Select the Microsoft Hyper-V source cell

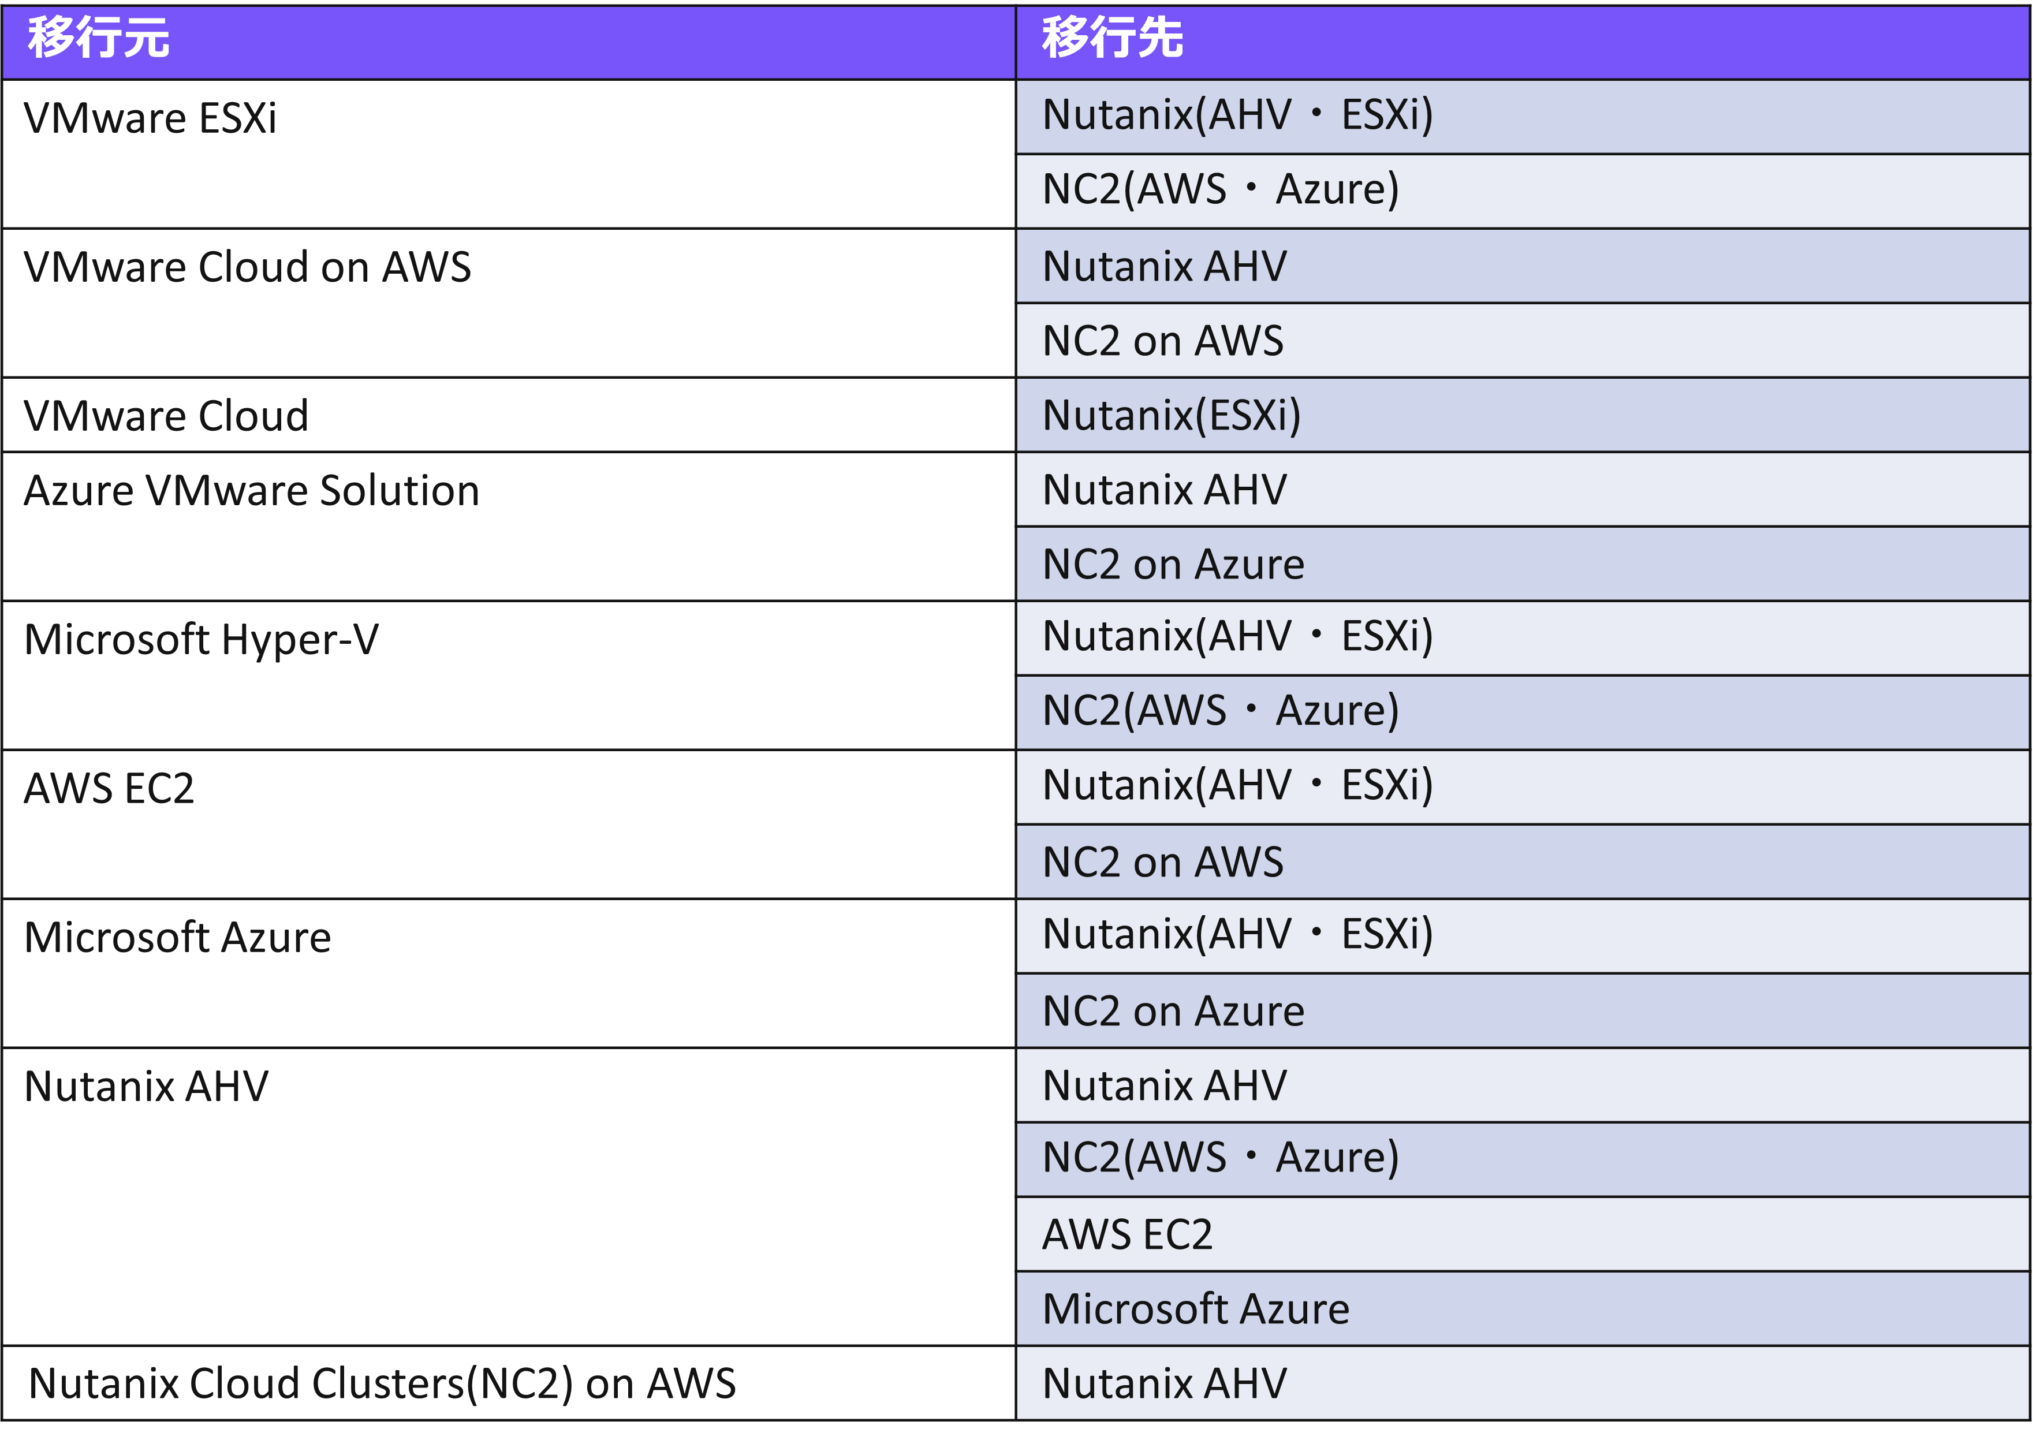tap(202, 640)
